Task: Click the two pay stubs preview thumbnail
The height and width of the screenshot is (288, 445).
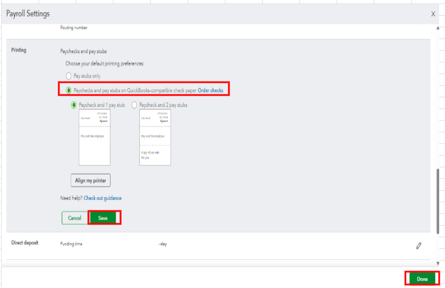Action: coord(155,138)
